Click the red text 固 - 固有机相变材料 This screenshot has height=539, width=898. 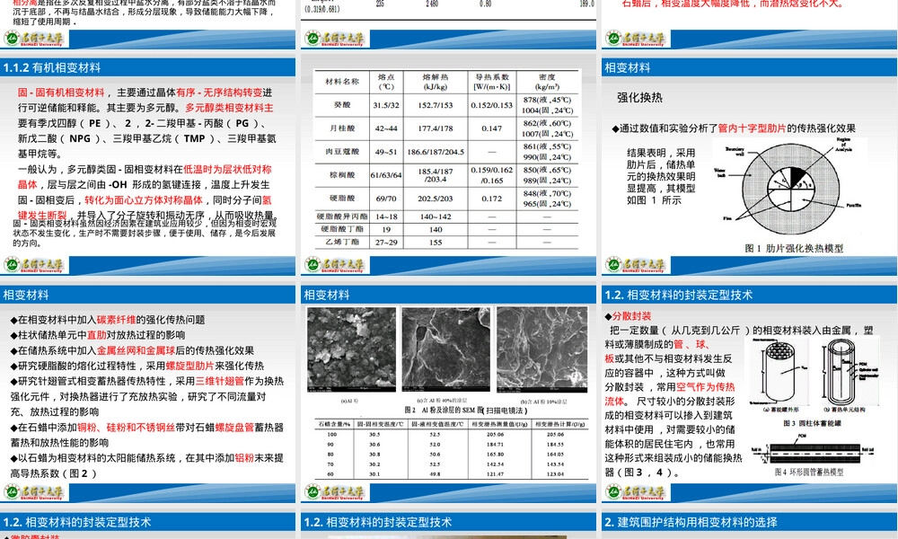pyautogui.click(x=61, y=93)
